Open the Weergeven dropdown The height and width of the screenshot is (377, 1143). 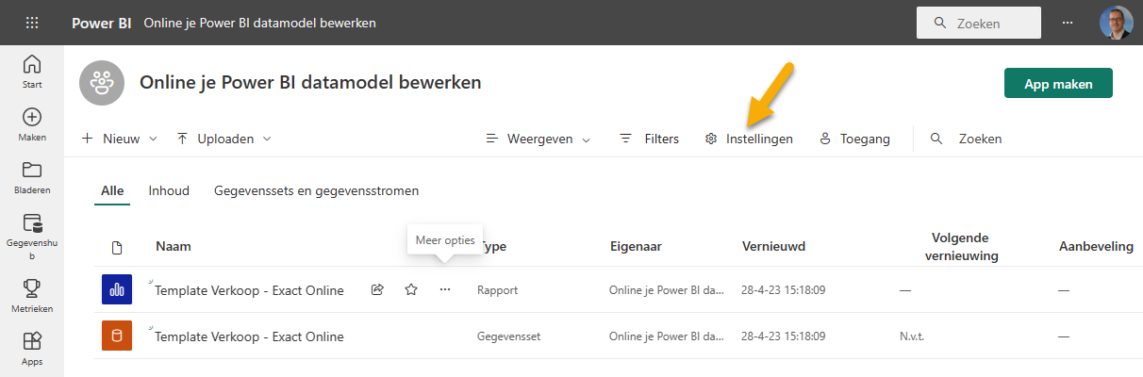538,139
